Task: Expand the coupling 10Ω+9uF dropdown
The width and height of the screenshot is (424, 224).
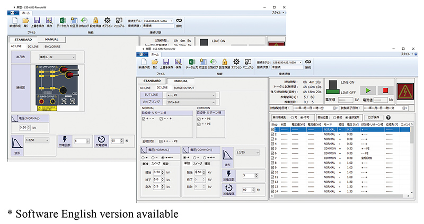Action: tap(191, 102)
